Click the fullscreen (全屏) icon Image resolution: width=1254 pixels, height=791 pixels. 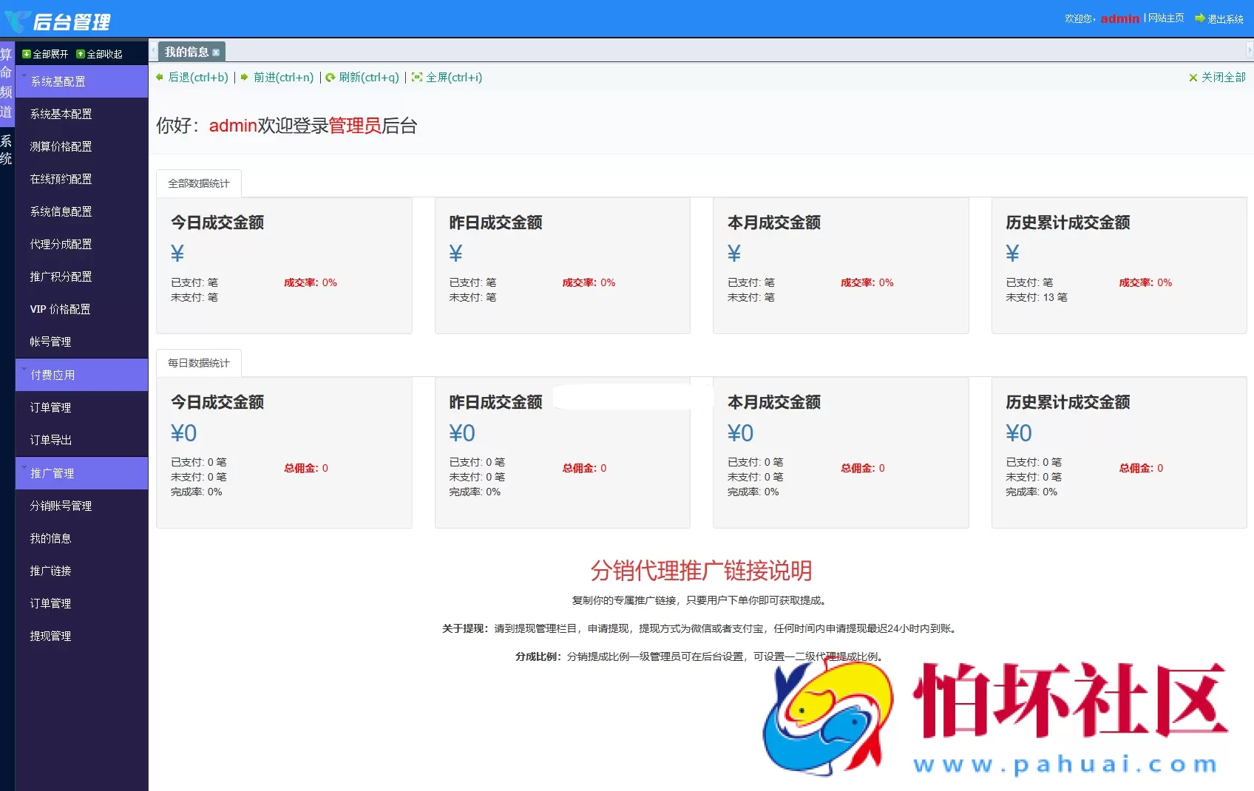click(x=418, y=77)
